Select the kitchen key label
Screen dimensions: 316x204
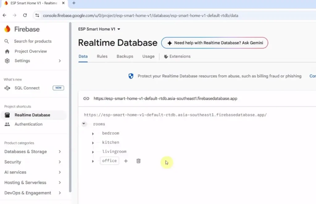111,142
